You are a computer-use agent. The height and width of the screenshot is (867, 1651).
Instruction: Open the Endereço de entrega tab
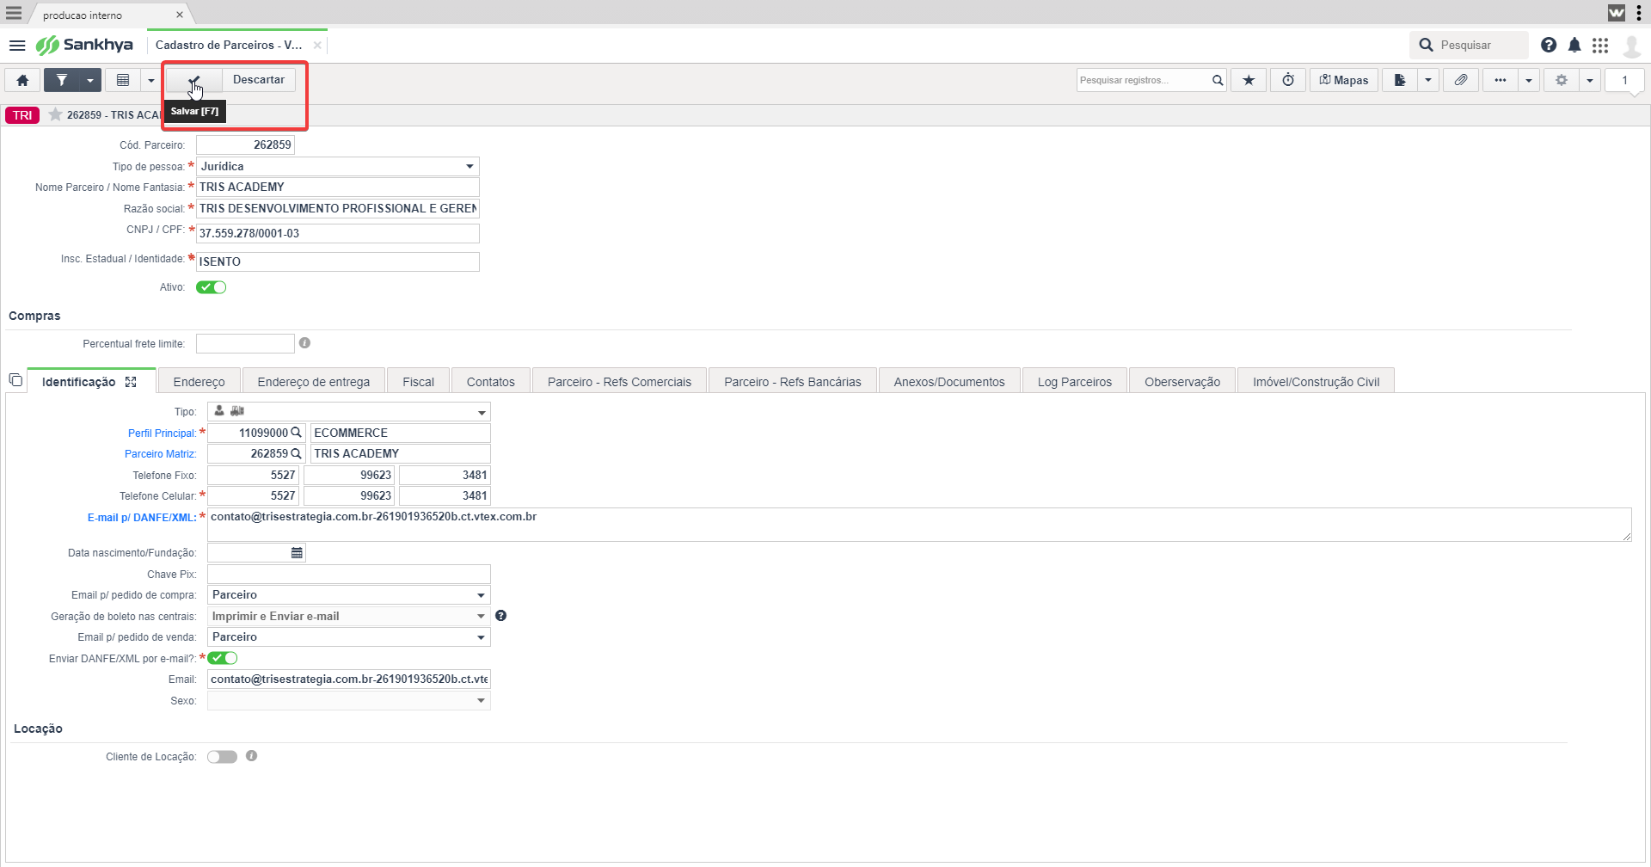pos(314,382)
